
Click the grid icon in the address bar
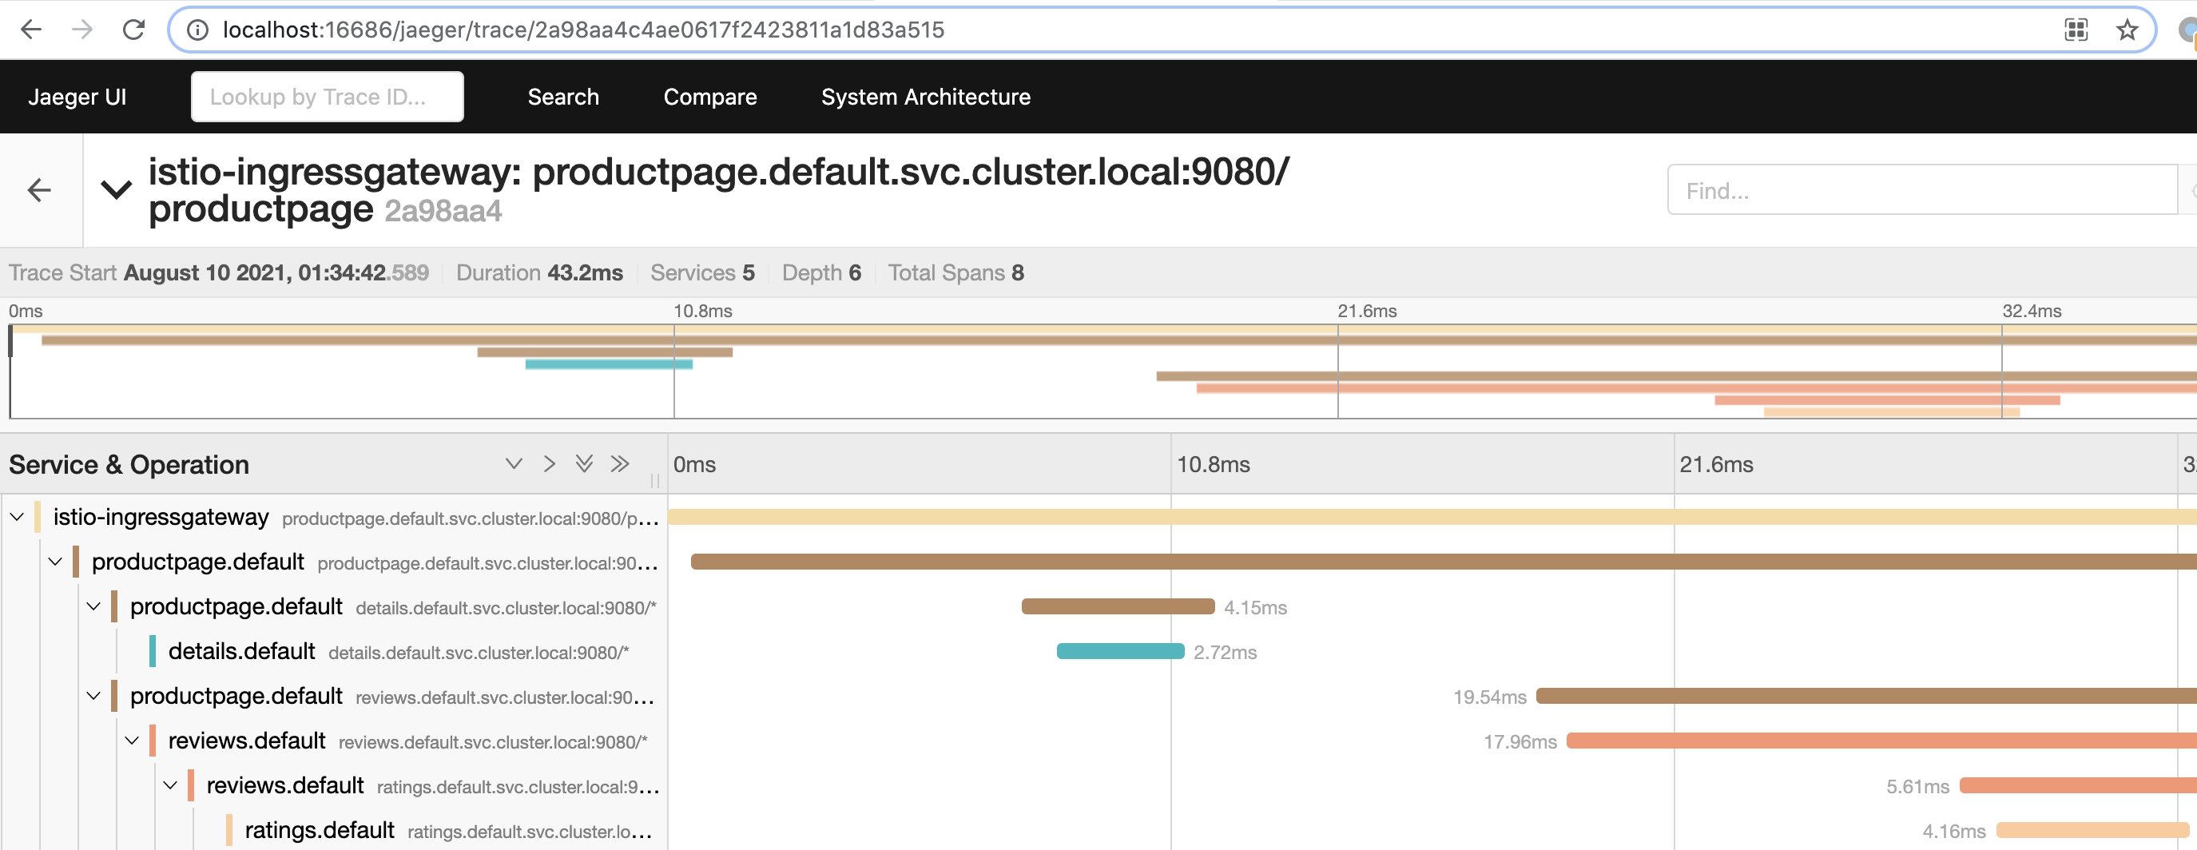click(2076, 30)
